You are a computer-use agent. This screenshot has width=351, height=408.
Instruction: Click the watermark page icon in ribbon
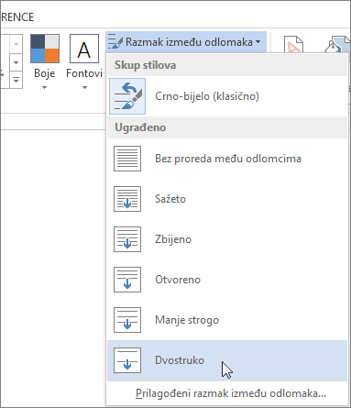pyautogui.click(x=293, y=44)
